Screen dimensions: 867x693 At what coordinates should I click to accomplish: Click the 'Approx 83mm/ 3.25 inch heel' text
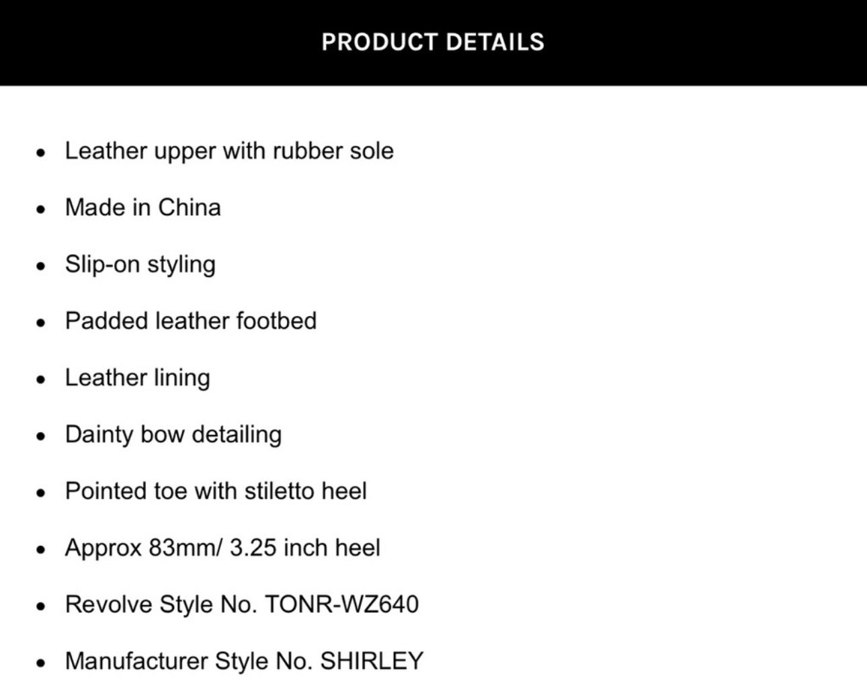pos(222,548)
